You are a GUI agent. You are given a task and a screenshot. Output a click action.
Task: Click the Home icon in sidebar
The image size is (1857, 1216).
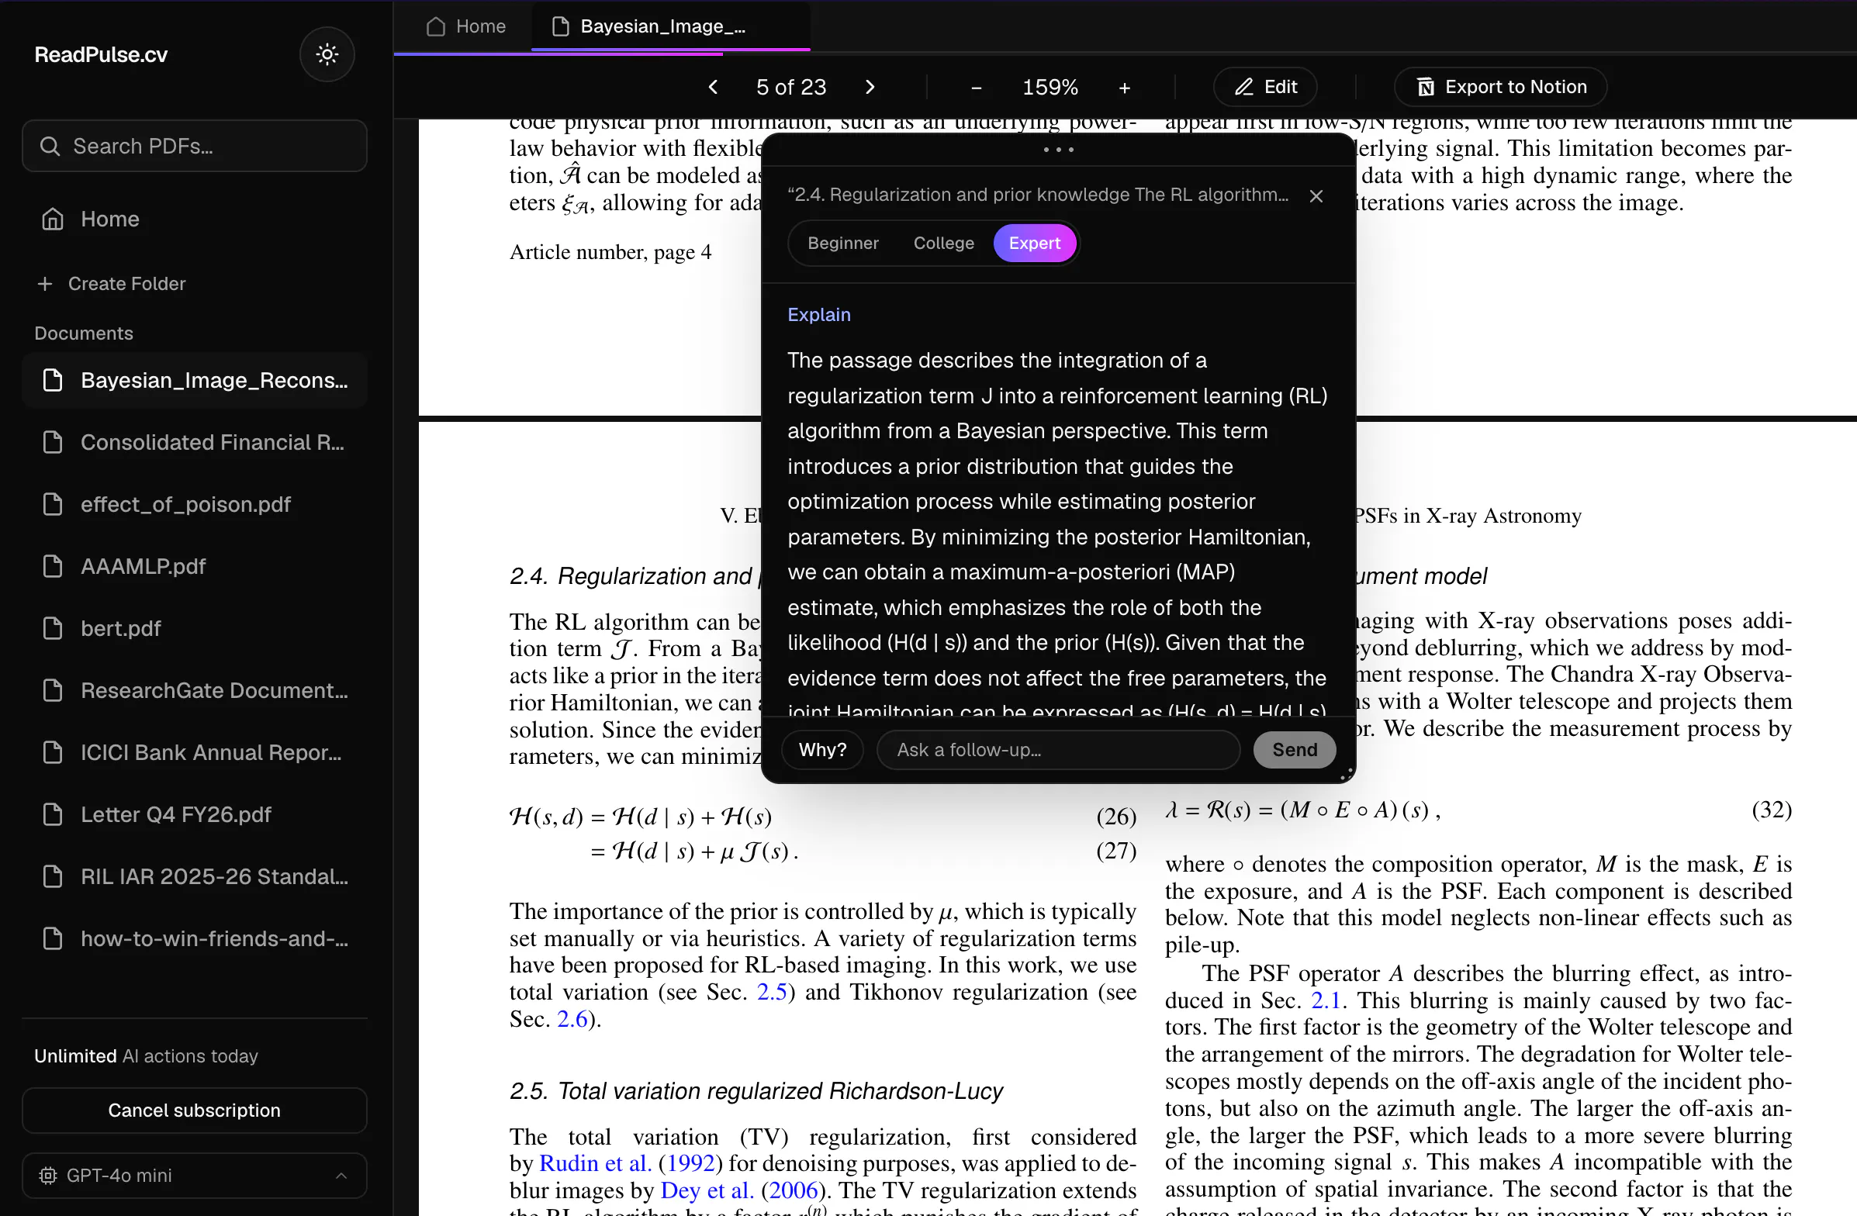(52, 219)
